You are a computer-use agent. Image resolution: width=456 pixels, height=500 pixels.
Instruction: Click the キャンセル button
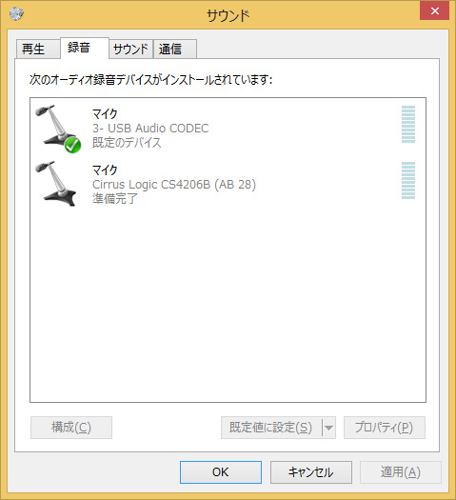pyautogui.click(x=311, y=472)
